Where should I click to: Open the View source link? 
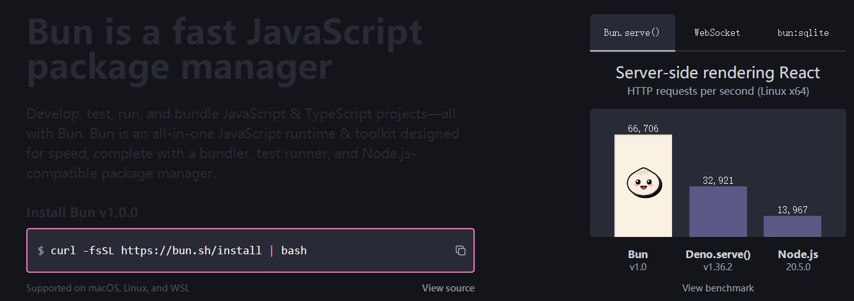pos(448,288)
